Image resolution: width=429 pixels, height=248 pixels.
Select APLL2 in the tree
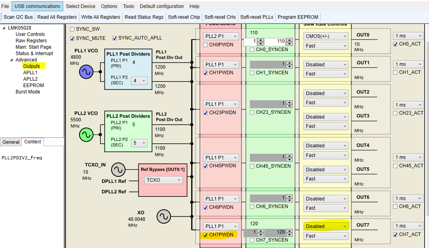(30, 79)
